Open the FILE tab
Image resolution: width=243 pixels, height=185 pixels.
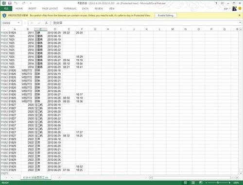6,8
